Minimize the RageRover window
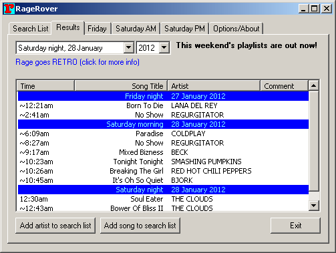 pos(303,9)
